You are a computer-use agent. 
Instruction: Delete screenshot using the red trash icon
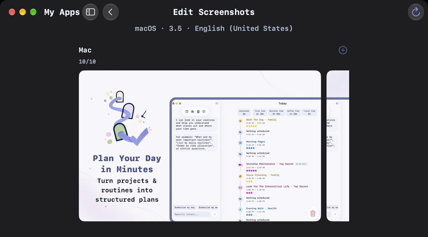coord(313,213)
